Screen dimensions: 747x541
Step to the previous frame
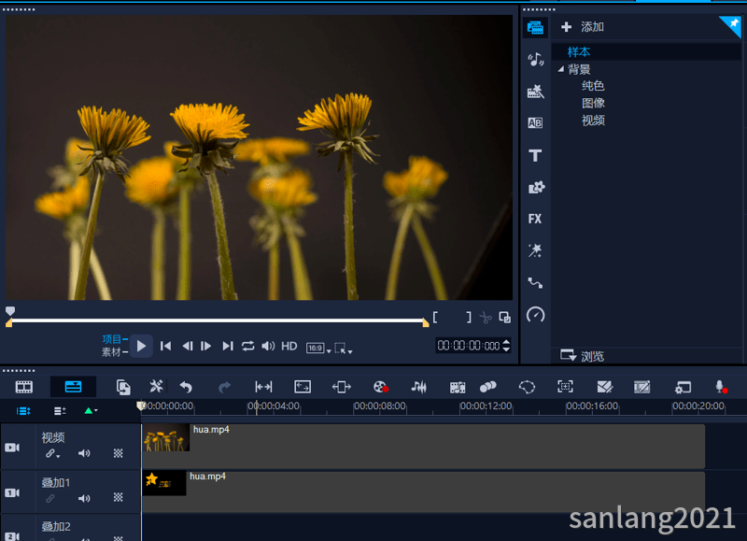point(188,346)
